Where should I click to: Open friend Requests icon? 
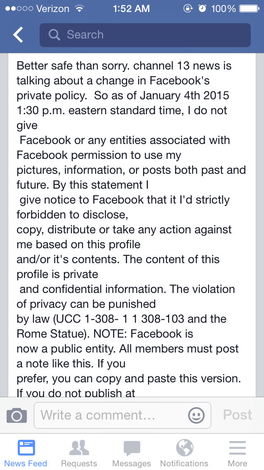point(79,448)
